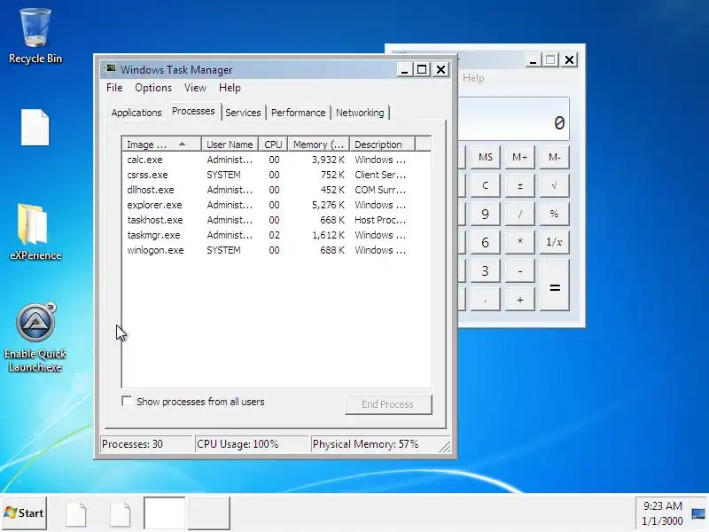Viewport: 709px width, 532px height.
Task: Click the second taskbar window button
Action: coord(209,513)
